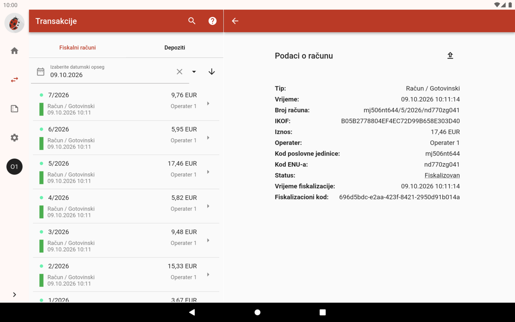Change sort order with down arrow
The image size is (515, 322).
point(212,72)
